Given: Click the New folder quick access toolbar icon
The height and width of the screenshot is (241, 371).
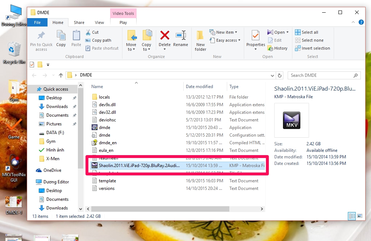Looking at the screenshot, I should pos(40,65).
